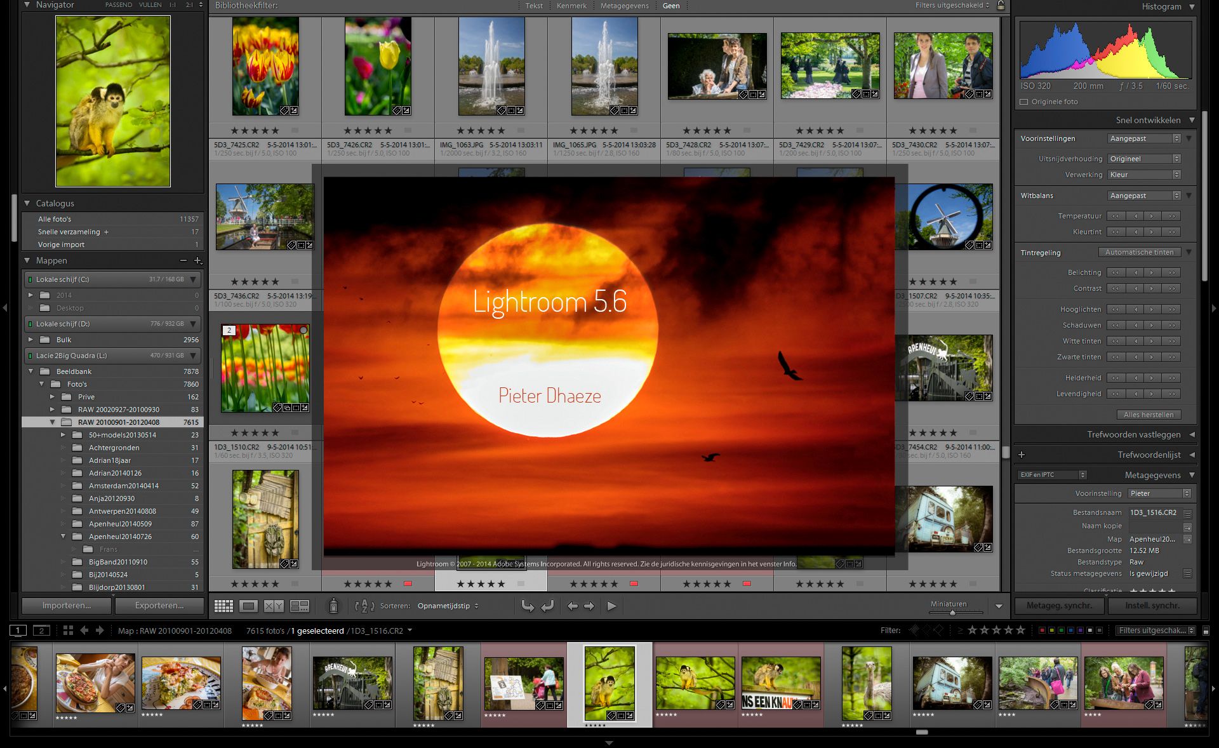Switch to grid view
This screenshot has height=748, width=1219.
point(223,606)
